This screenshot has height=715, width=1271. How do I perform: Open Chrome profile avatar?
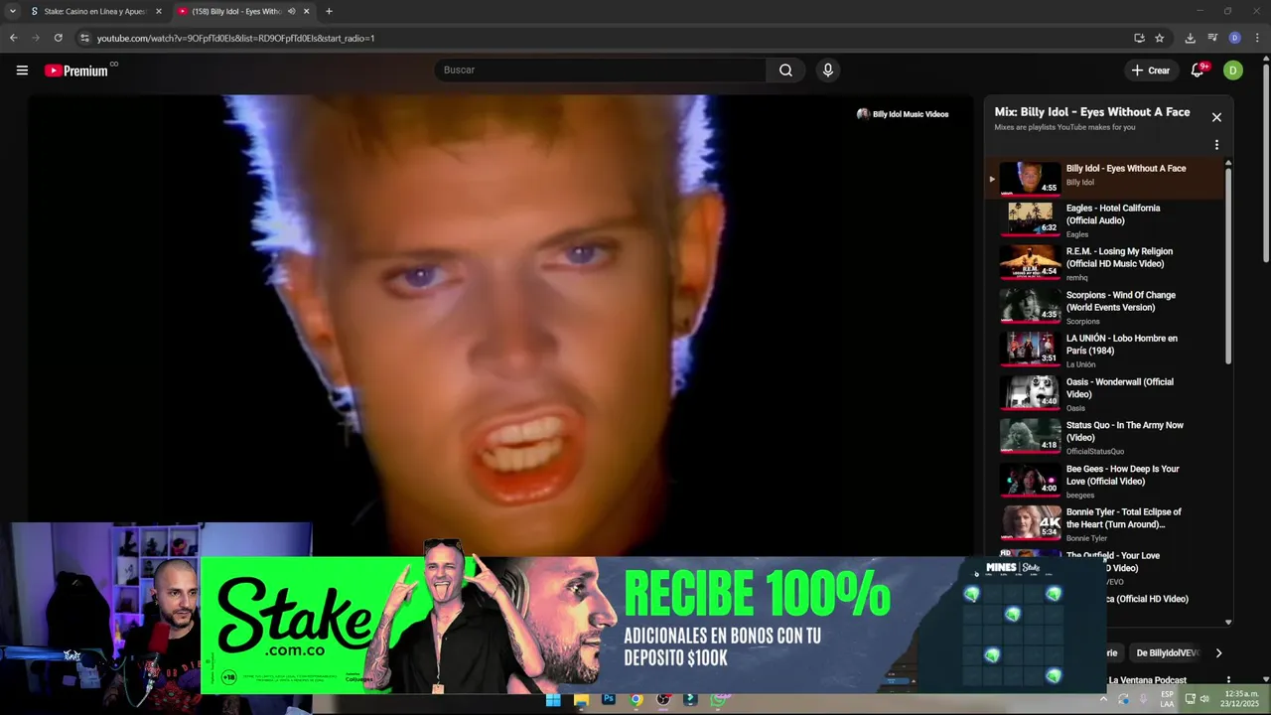[x=1234, y=38]
